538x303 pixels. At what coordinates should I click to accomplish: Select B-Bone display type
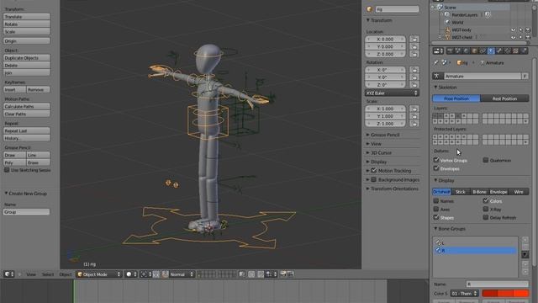pyautogui.click(x=479, y=192)
